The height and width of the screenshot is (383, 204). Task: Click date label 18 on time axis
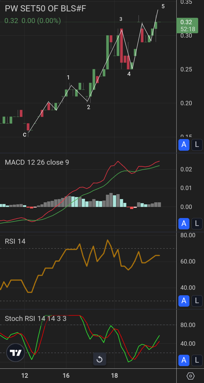point(115,375)
